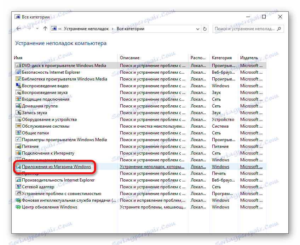Click the Подключения к Интернету icon
Viewport: 300px width, 245px height.
click(x=18, y=153)
